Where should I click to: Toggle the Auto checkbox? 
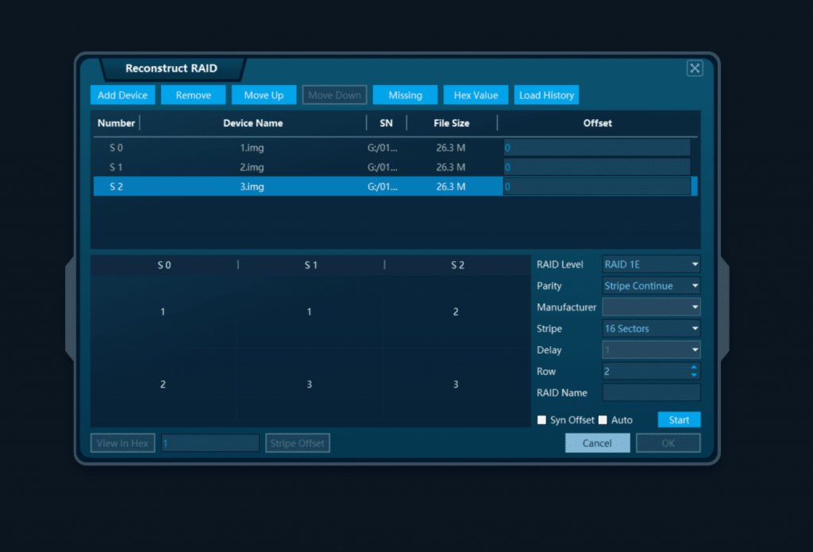click(x=603, y=420)
